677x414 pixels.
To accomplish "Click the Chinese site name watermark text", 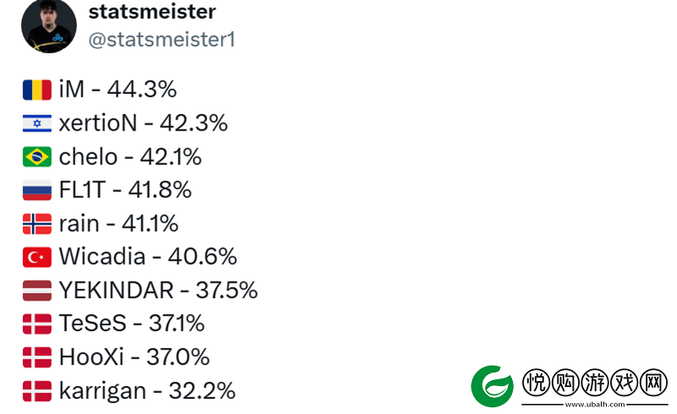I will 595,383.
